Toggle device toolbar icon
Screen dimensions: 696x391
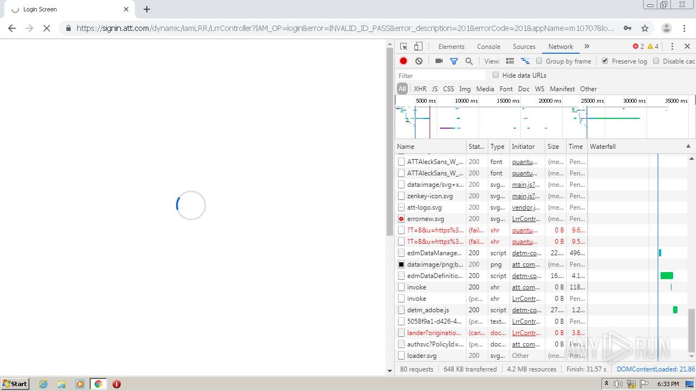pos(418,47)
